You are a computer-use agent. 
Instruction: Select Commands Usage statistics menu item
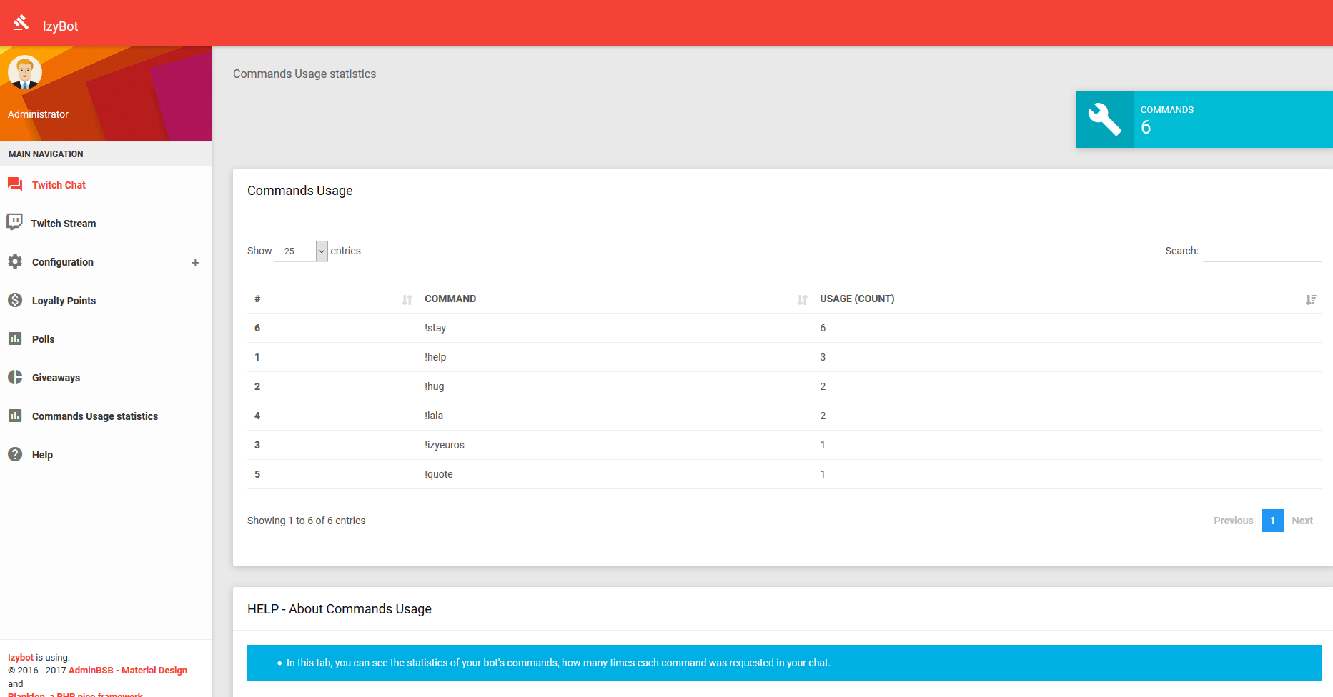(x=95, y=416)
